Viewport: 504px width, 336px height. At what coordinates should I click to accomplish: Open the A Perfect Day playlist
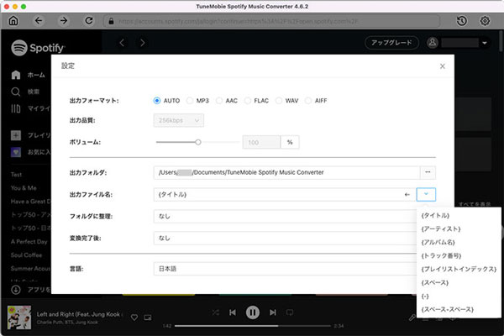tap(29, 241)
